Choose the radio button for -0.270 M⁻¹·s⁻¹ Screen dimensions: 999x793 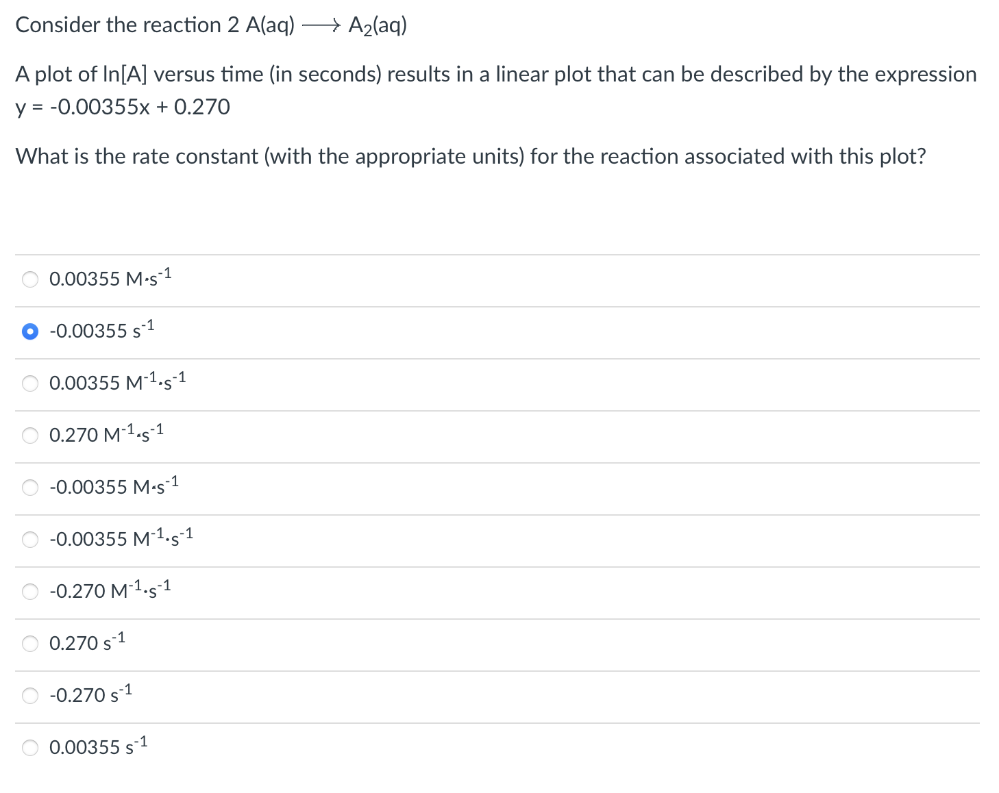[30, 592]
